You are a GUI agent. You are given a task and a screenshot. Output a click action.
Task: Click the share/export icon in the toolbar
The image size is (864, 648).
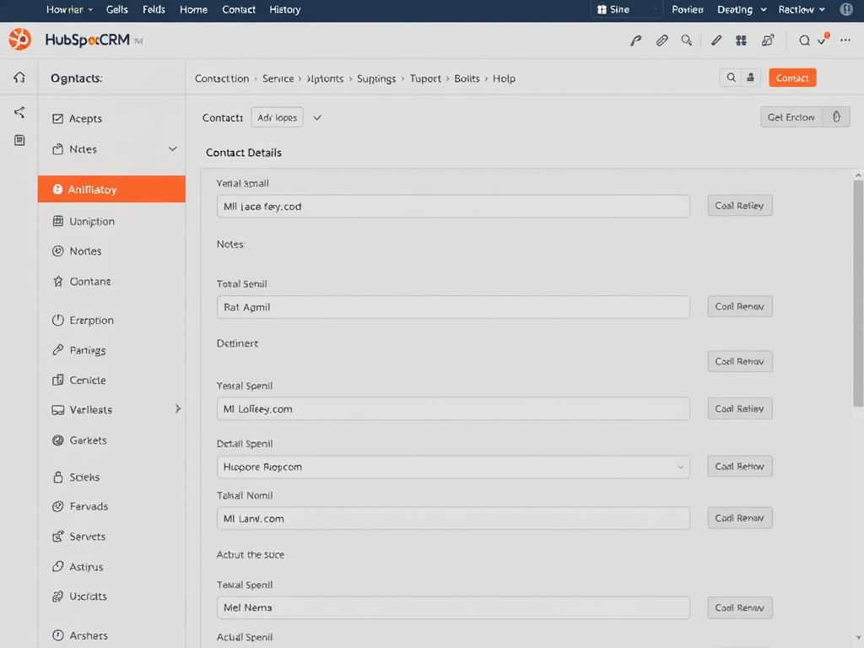[767, 40]
